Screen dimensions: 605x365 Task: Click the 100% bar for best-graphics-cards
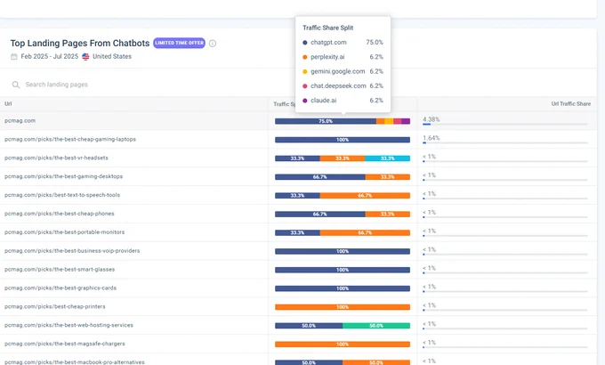(x=343, y=288)
